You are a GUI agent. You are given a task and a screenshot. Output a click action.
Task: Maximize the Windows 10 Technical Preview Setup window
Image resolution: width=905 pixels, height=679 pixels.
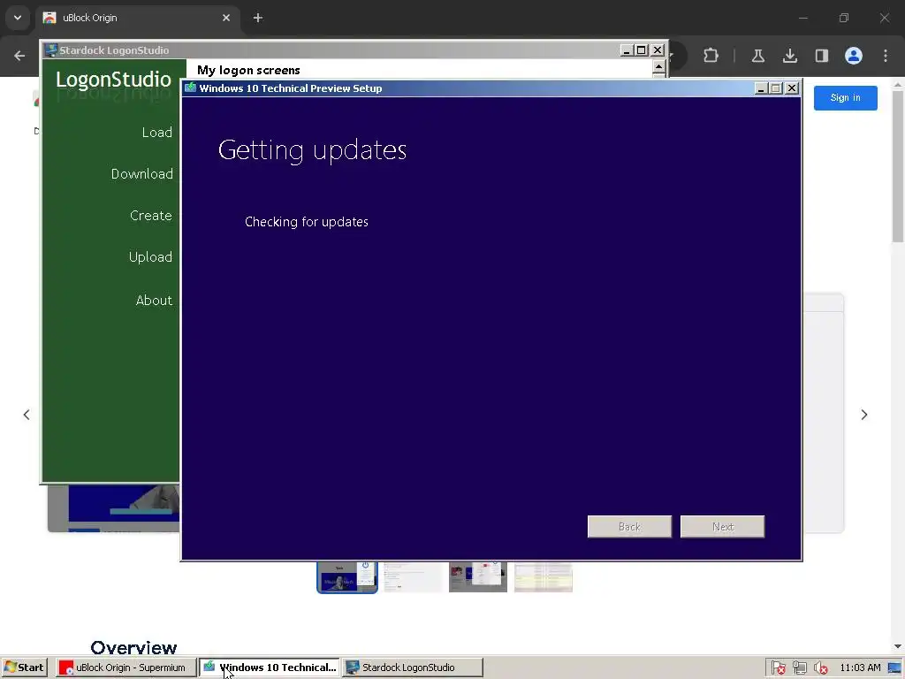(x=776, y=88)
